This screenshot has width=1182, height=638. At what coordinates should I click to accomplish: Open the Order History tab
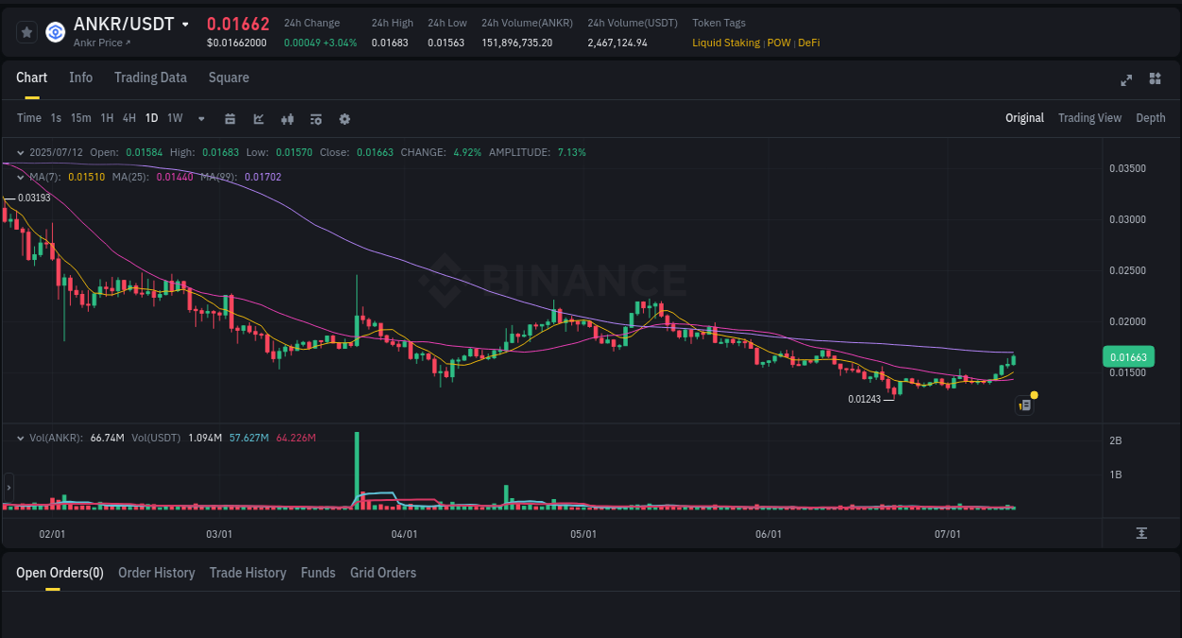[156, 573]
